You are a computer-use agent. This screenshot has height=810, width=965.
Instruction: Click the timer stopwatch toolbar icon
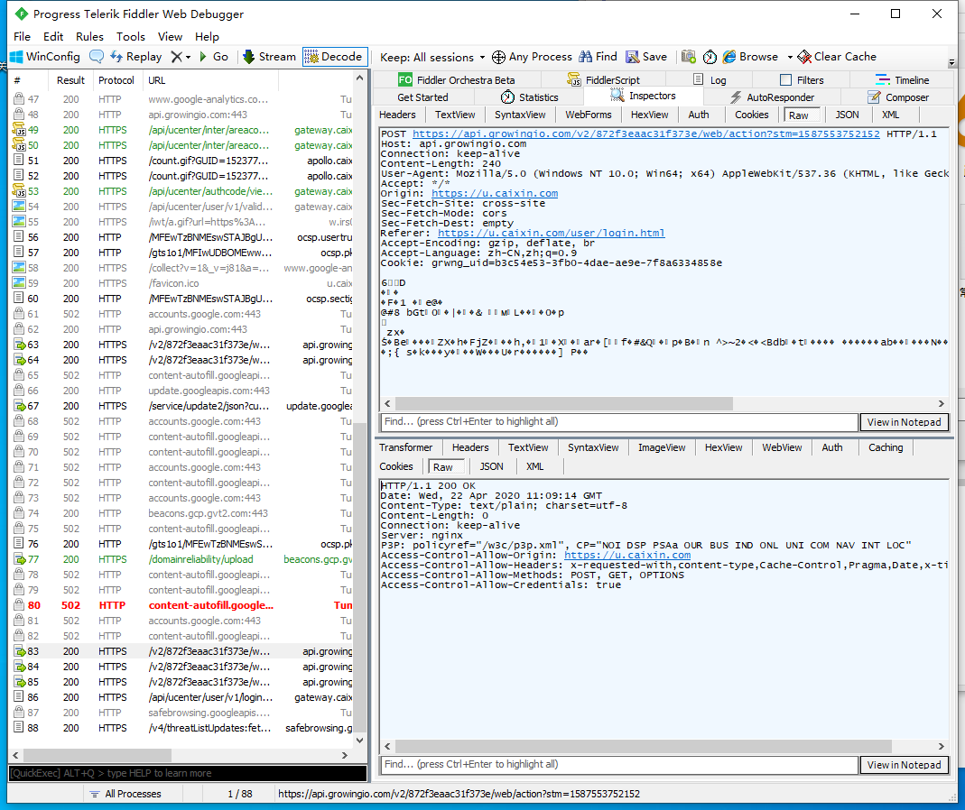click(x=710, y=57)
